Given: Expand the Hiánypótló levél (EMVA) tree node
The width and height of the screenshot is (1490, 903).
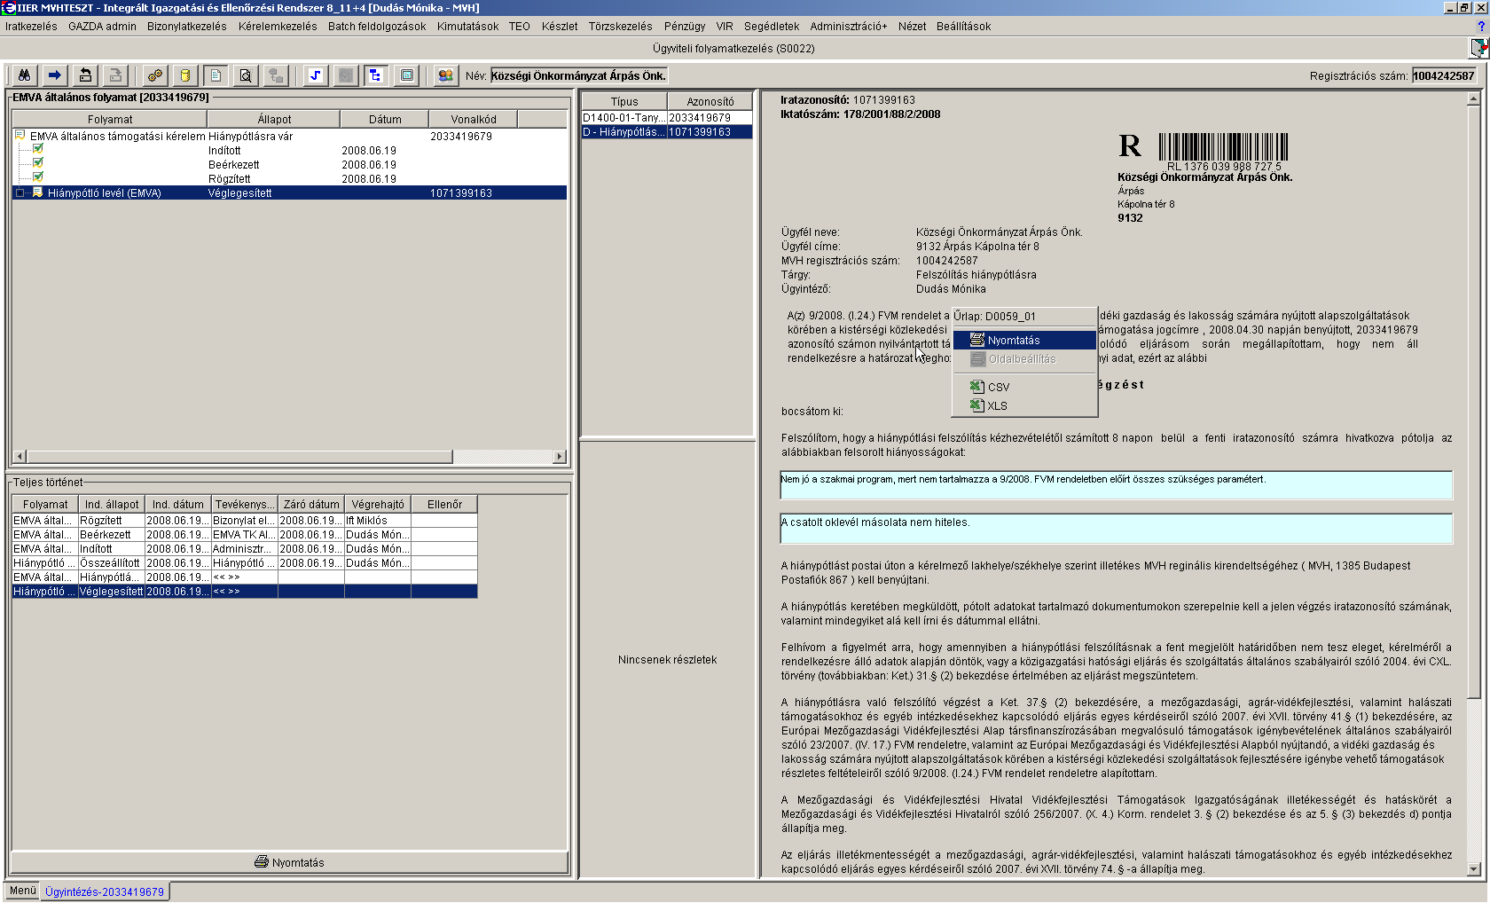Looking at the screenshot, I should 20,192.
